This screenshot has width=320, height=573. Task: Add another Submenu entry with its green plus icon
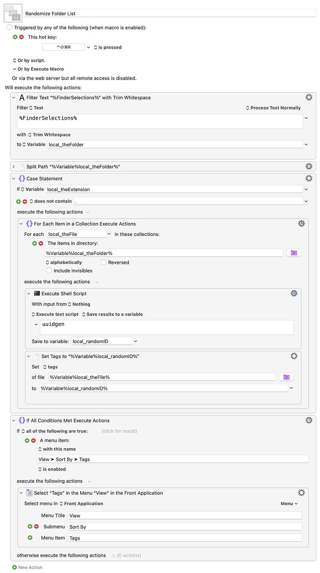(x=30, y=526)
